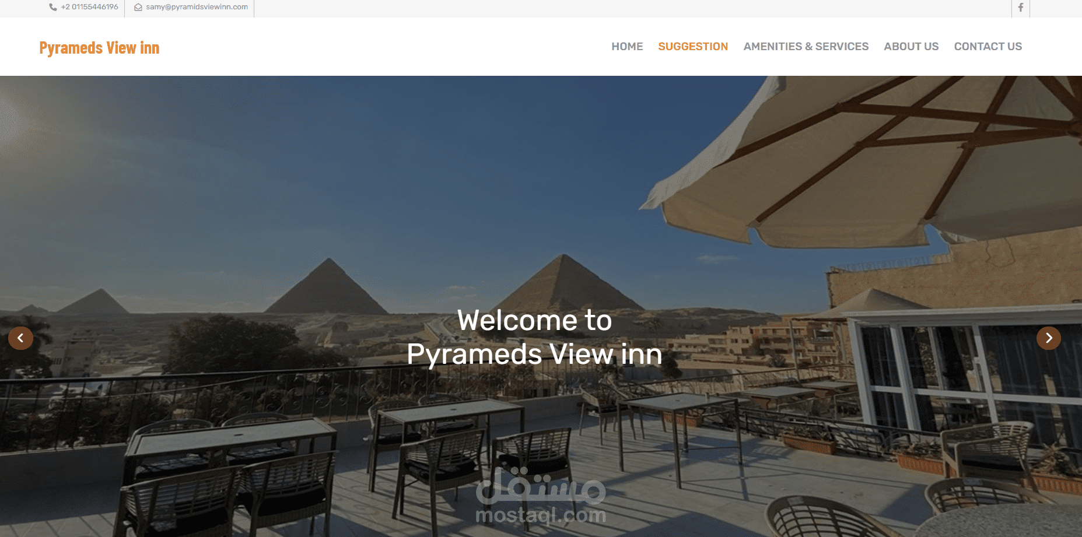Click the mostaql.com watermark text
The width and height of the screenshot is (1082, 537).
coord(541,515)
